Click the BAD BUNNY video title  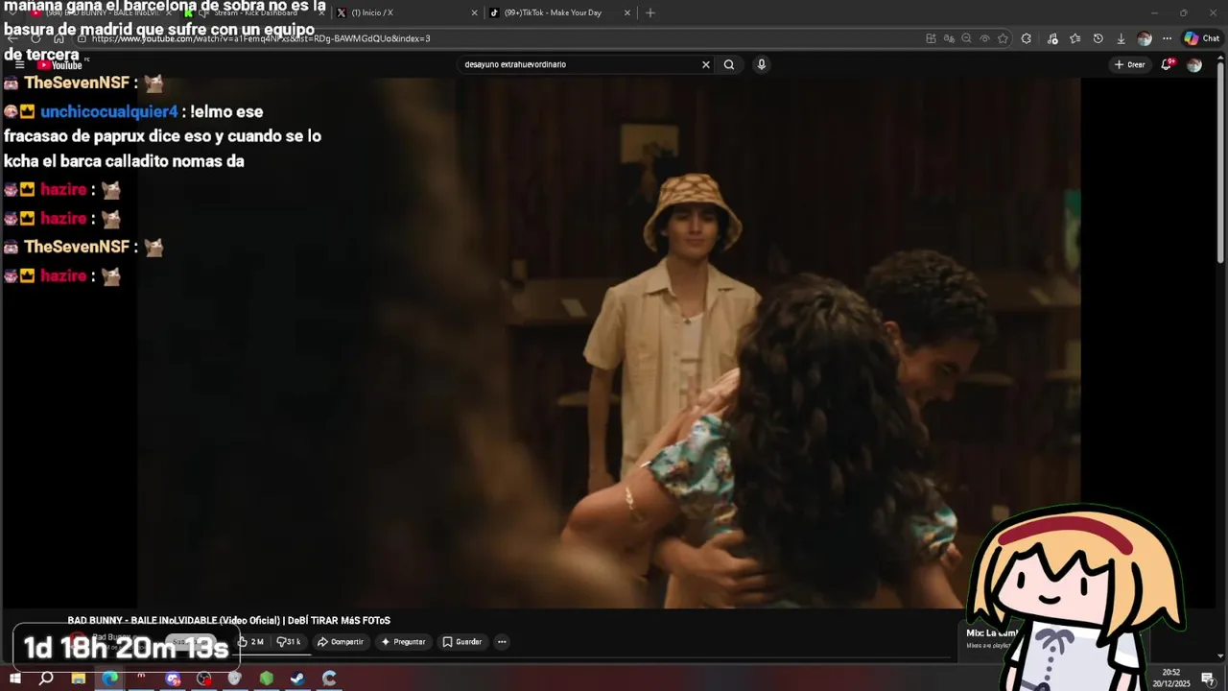(229, 621)
